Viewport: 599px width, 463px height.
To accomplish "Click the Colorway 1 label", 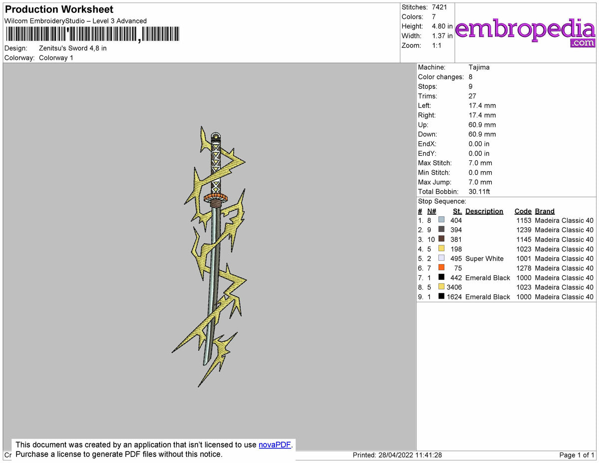I will coord(56,57).
